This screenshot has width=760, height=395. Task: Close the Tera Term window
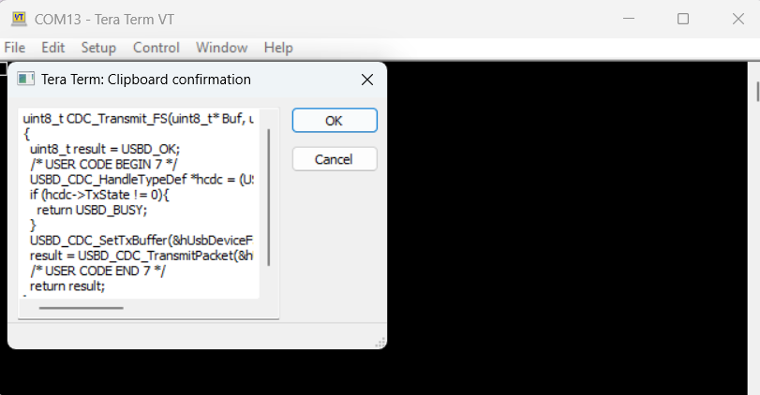pyautogui.click(x=738, y=19)
